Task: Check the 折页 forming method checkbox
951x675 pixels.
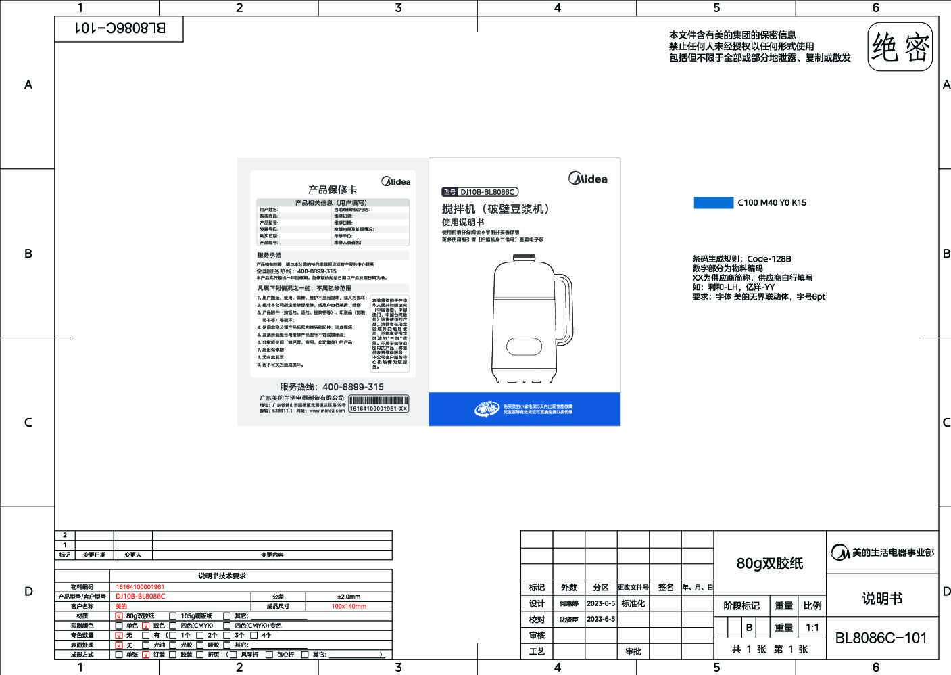Action: tap(200, 655)
